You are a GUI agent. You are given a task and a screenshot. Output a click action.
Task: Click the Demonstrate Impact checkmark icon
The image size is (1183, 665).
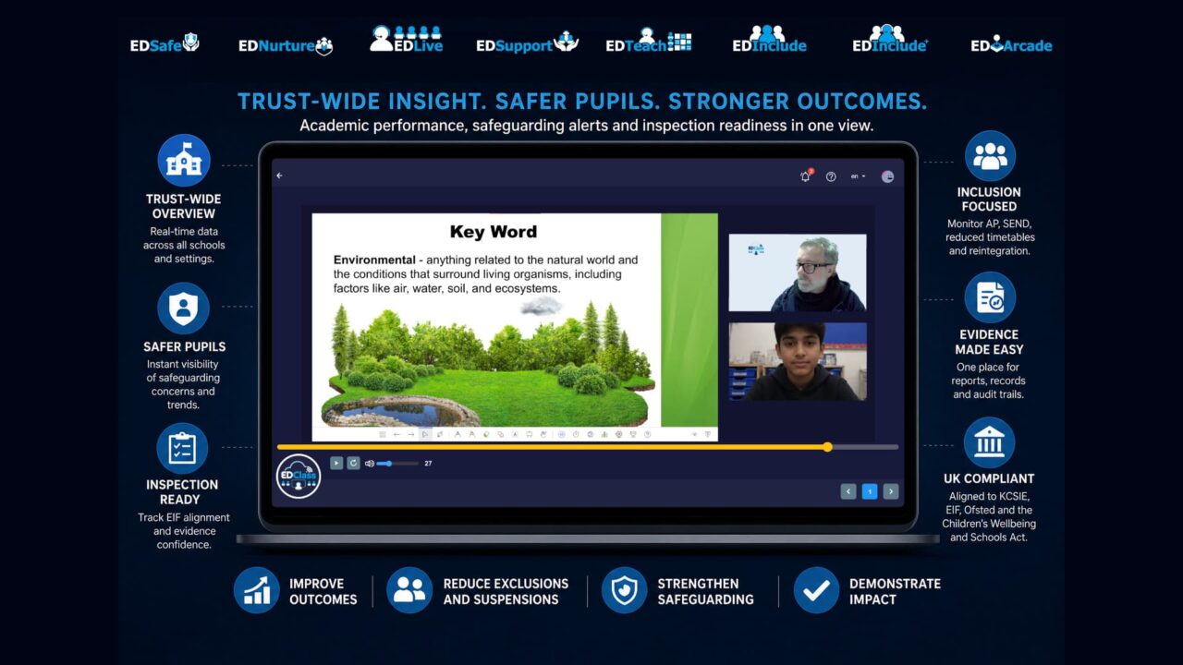coord(817,590)
